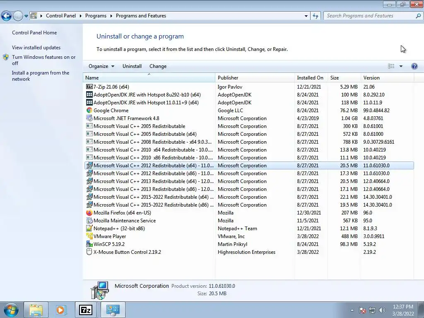Click the Highresolution Enterprises publisher cell
This screenshot has height=318, width=424.
coord(246,252)
